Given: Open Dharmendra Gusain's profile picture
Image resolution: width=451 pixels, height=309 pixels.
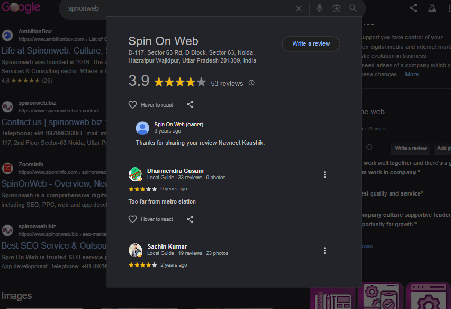Looking at the screenshot, I should pos(135,174).
